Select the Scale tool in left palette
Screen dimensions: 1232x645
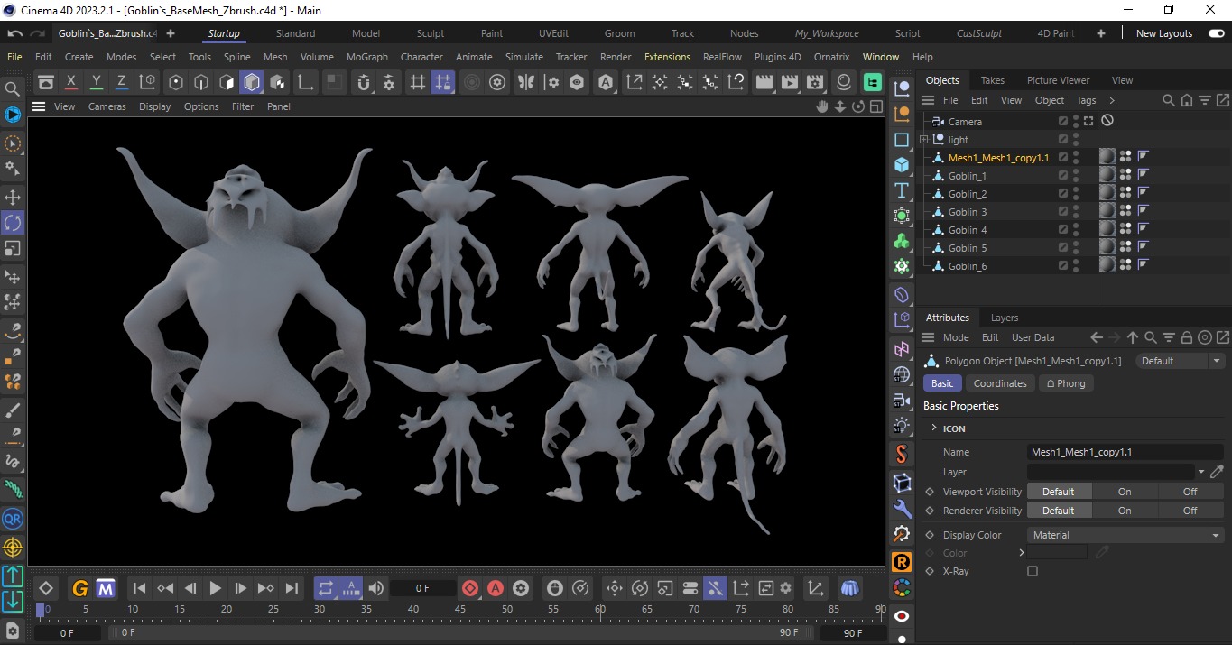tap(13, 247)
